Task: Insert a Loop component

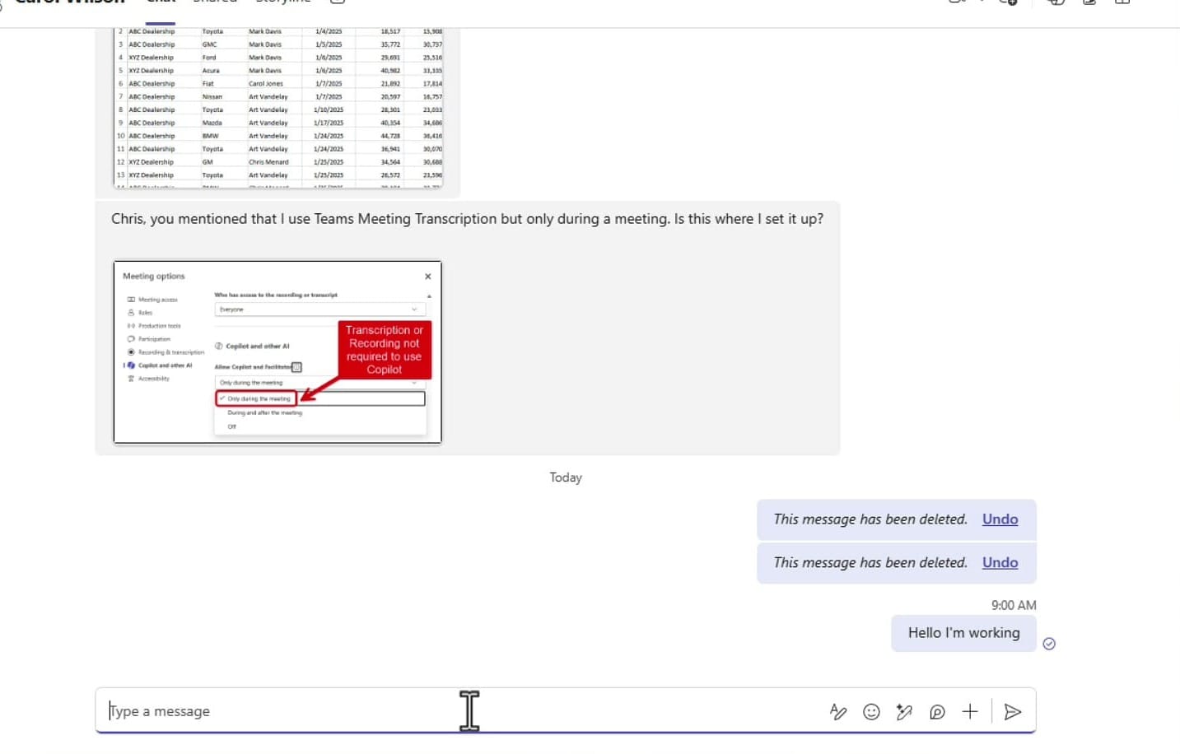Action: 937,711
